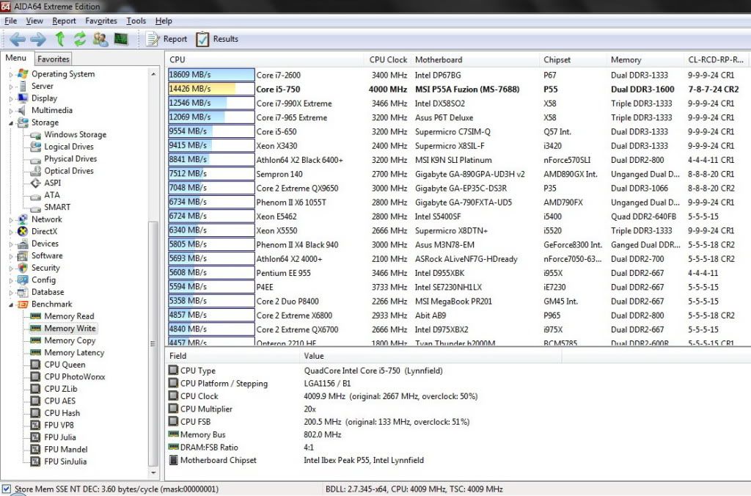Click the green Refresh toolbar icon

[79, 39]
